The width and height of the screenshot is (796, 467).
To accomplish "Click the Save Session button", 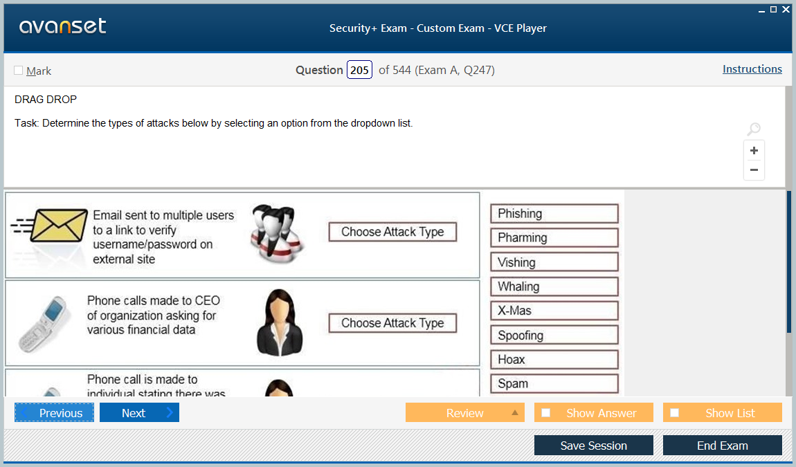I will coord(593,445).
